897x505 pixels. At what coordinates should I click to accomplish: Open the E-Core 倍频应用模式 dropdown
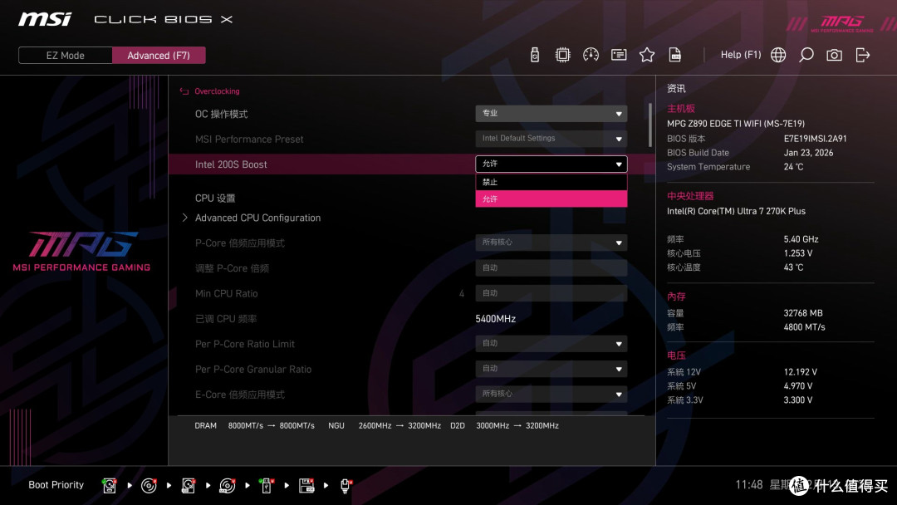pyautogui.click(x=551, y=394)
